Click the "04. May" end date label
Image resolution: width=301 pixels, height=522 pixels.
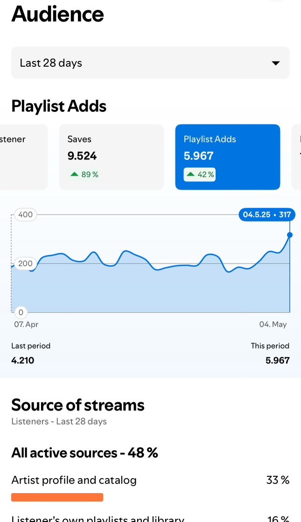click(x=273, y=324)
